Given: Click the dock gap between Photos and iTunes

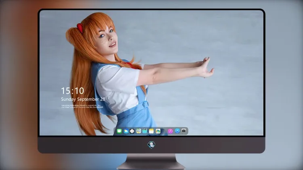Looking at the screenshot, I should (x=164, y=131).
